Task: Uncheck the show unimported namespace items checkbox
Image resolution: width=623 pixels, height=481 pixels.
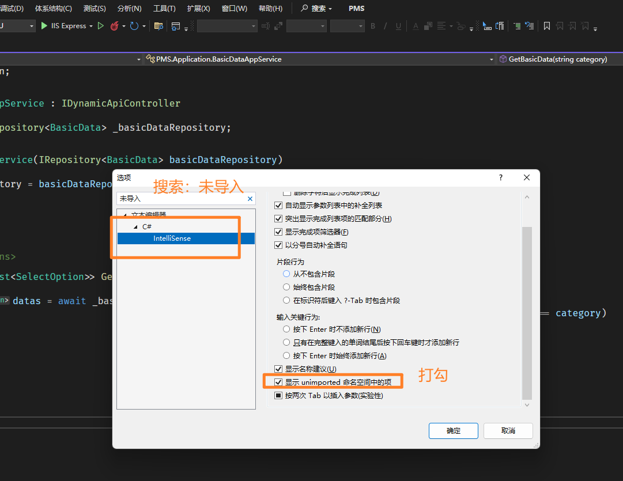Action: tap(279, 382)
